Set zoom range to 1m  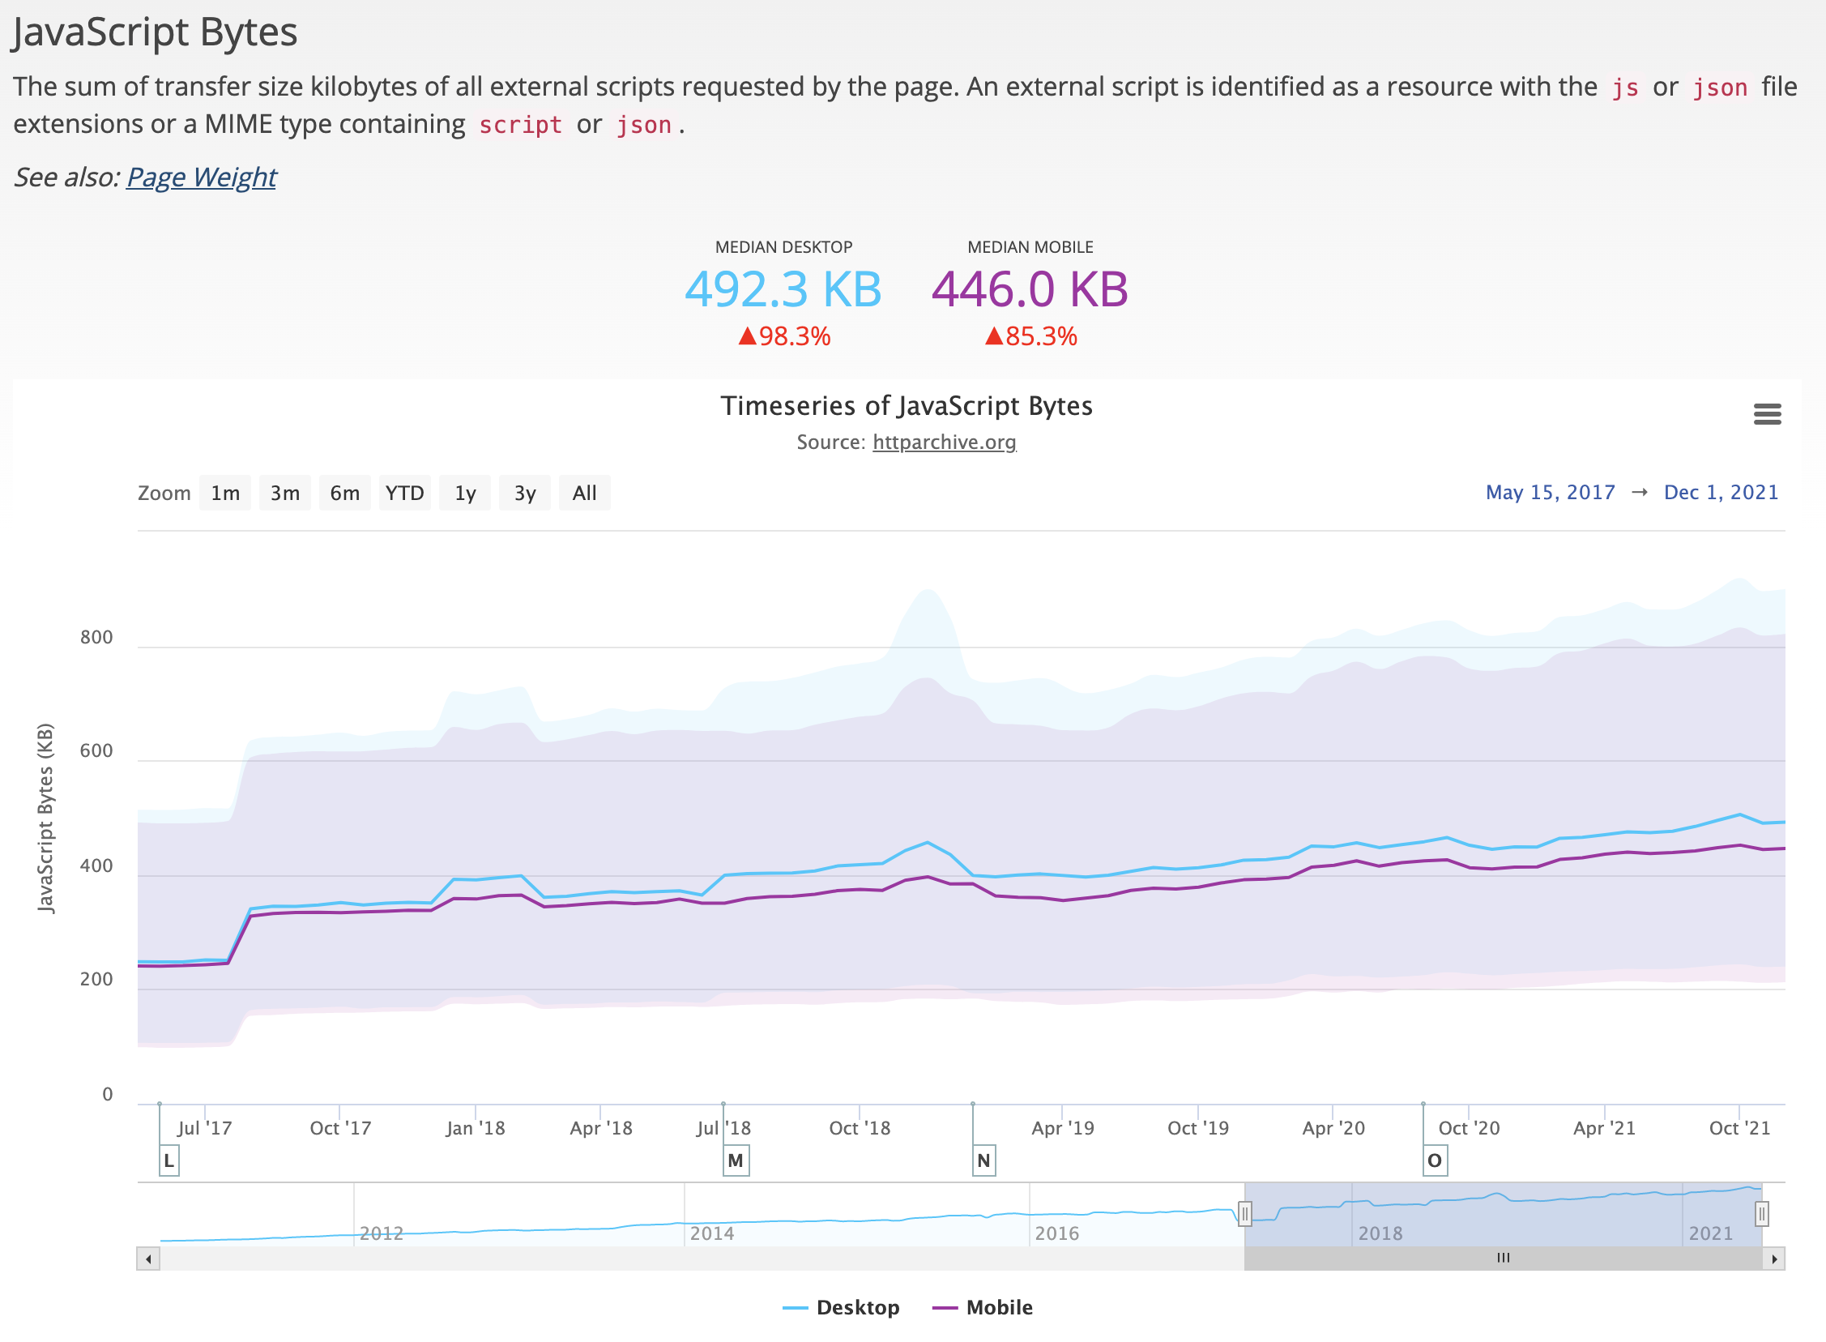tap(225, 493)
